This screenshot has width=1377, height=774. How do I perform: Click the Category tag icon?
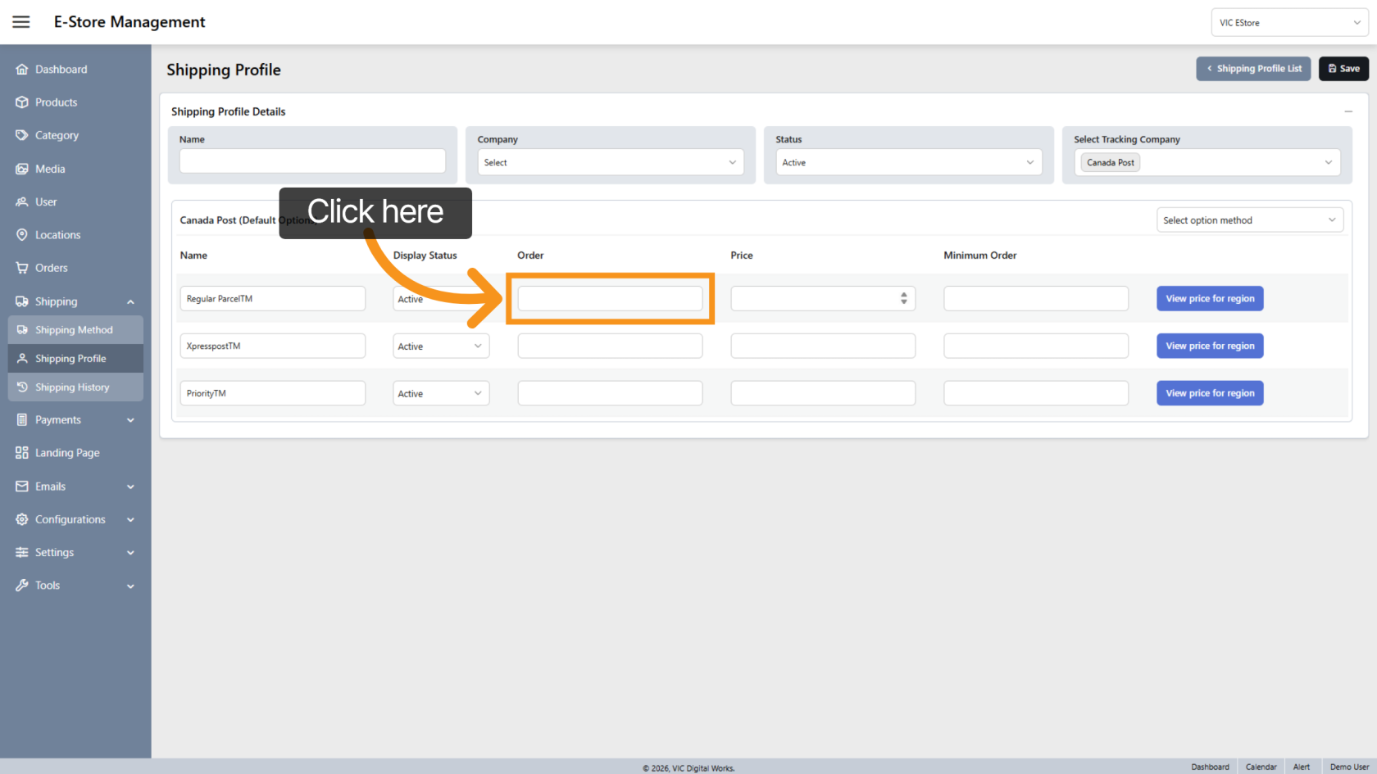[x=22, y=135]
